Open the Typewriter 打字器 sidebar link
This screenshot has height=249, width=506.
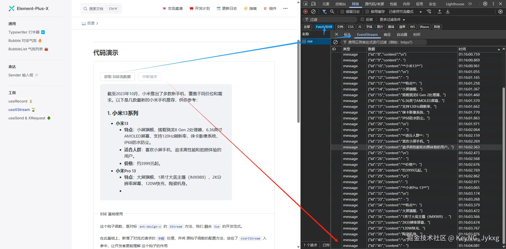point(27,32)
